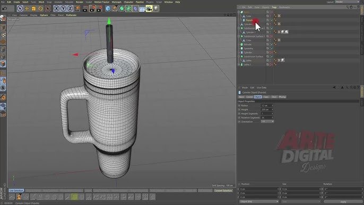Click the Height input field
This screenshot has height=205, width=364.
pyautogui.click(x=267, y=109)
